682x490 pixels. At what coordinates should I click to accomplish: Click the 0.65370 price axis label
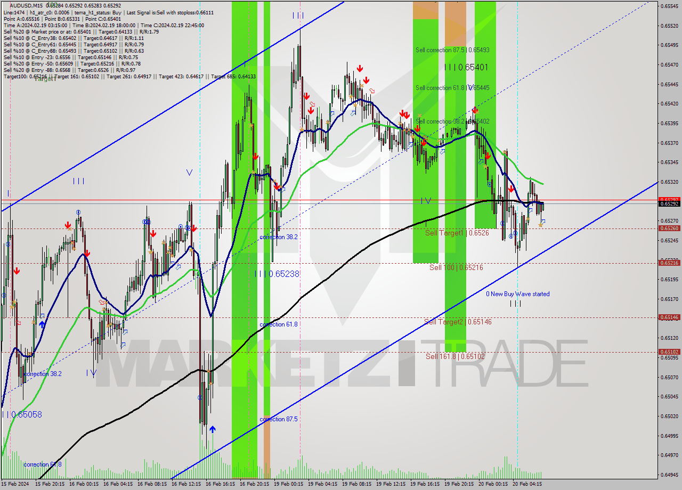[x=669, y=143]
